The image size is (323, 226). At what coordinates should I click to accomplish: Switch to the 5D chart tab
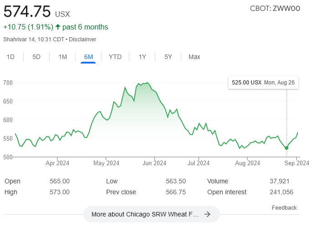coord(36,57)
